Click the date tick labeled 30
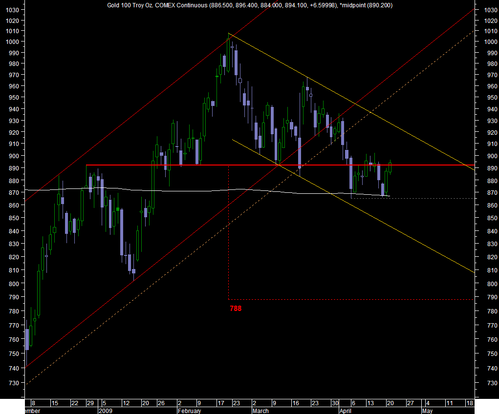This screenshot has width=499, height=414. [335, 403]
